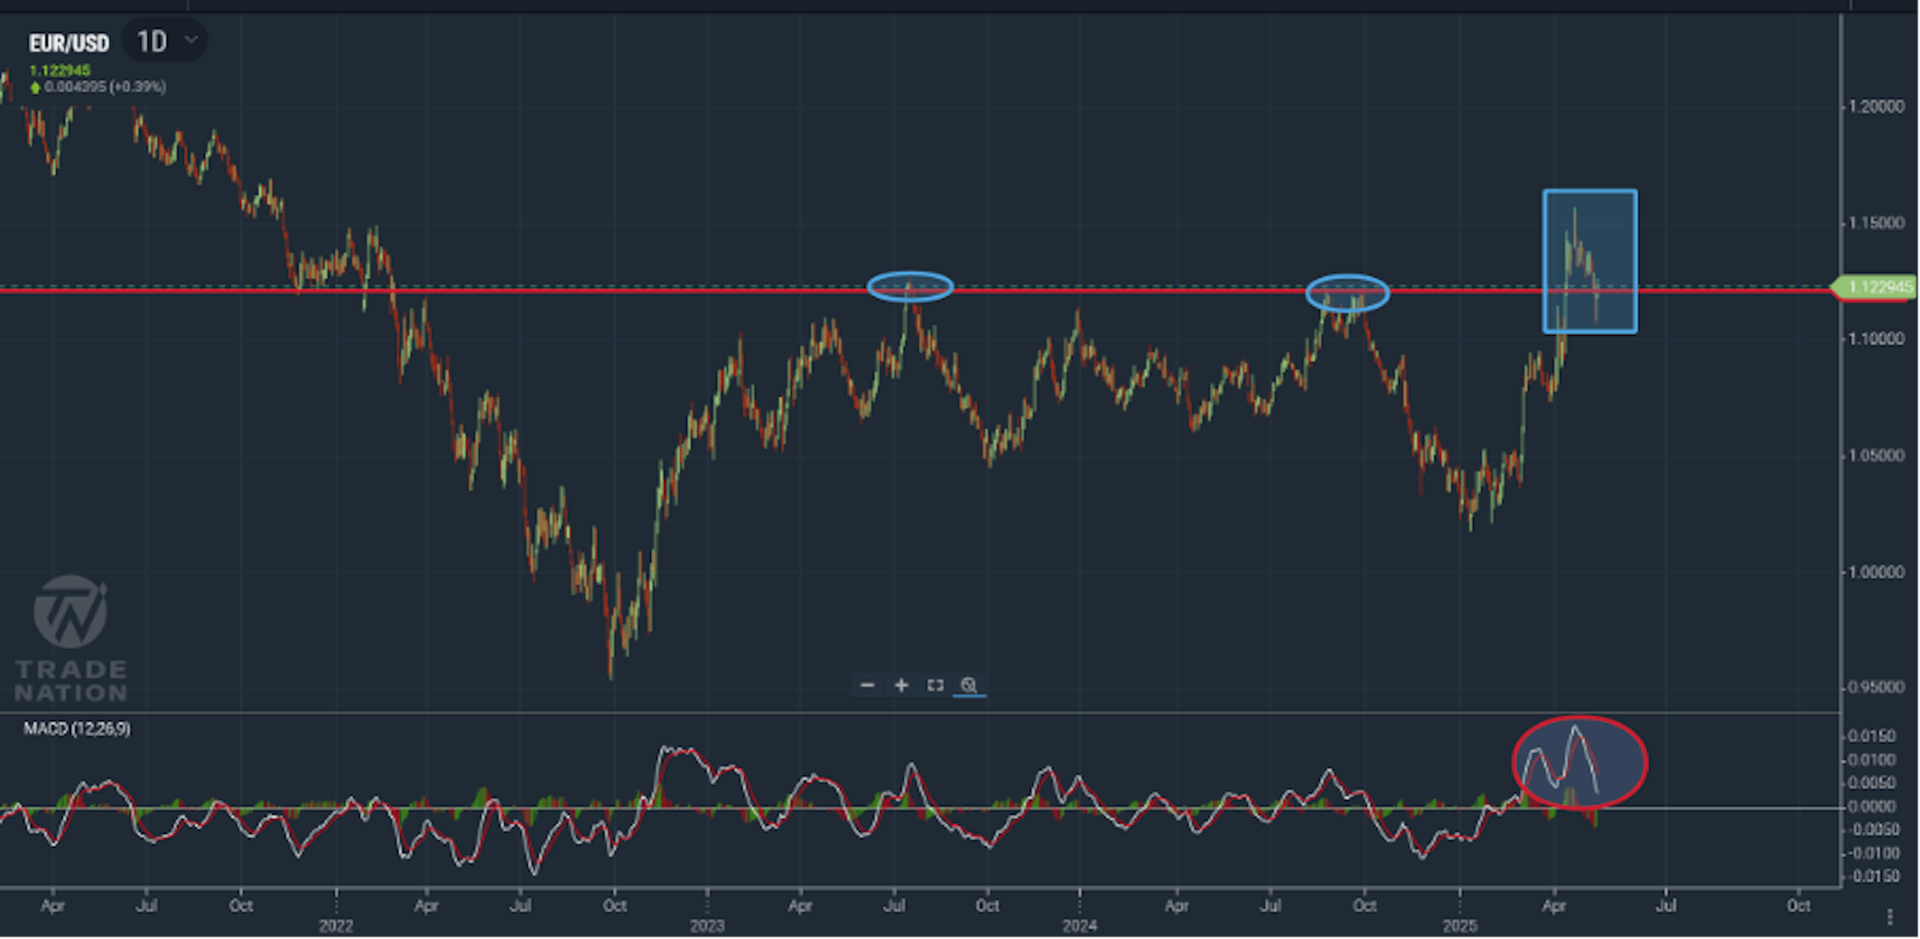Click the 2022 year label on time axis
Screen dimensions: 1920x939
pyautogui.click(x=335, y=926)
